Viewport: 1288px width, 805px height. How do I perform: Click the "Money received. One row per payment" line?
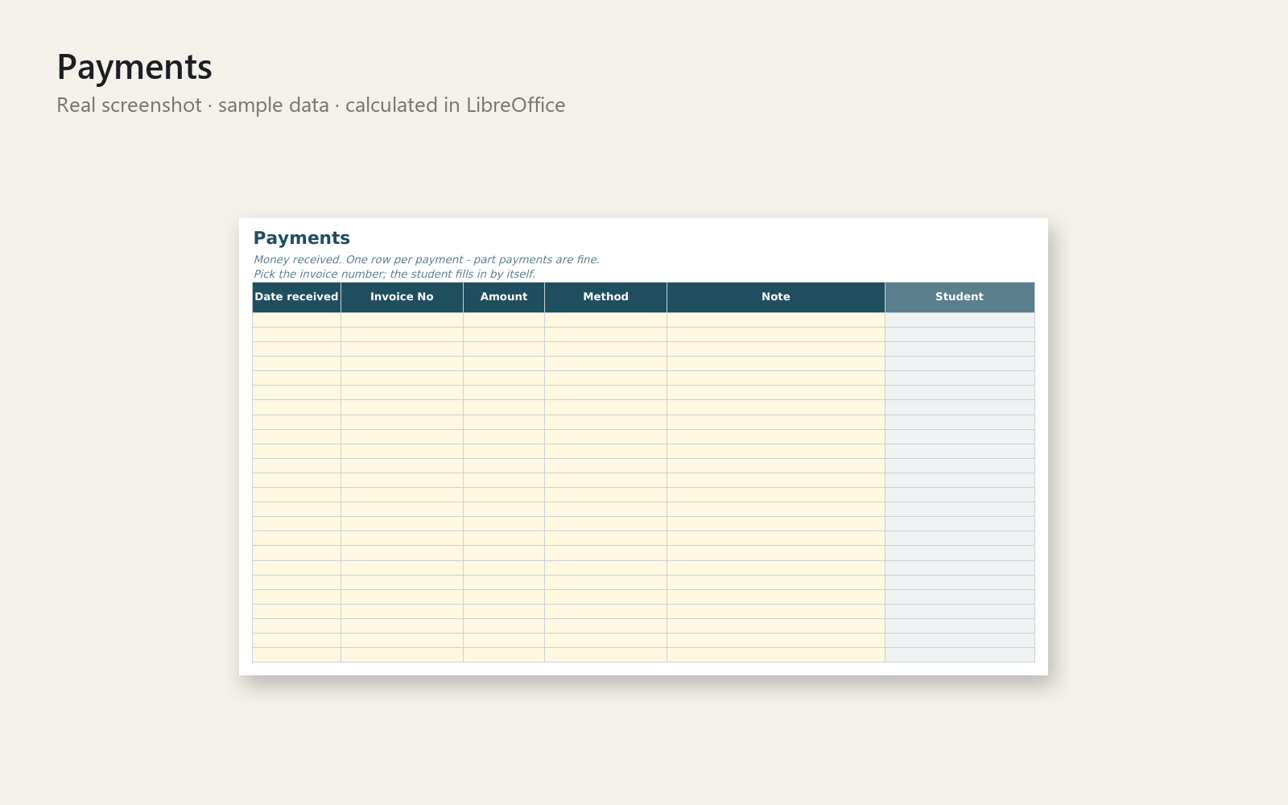tap(427, 260)
